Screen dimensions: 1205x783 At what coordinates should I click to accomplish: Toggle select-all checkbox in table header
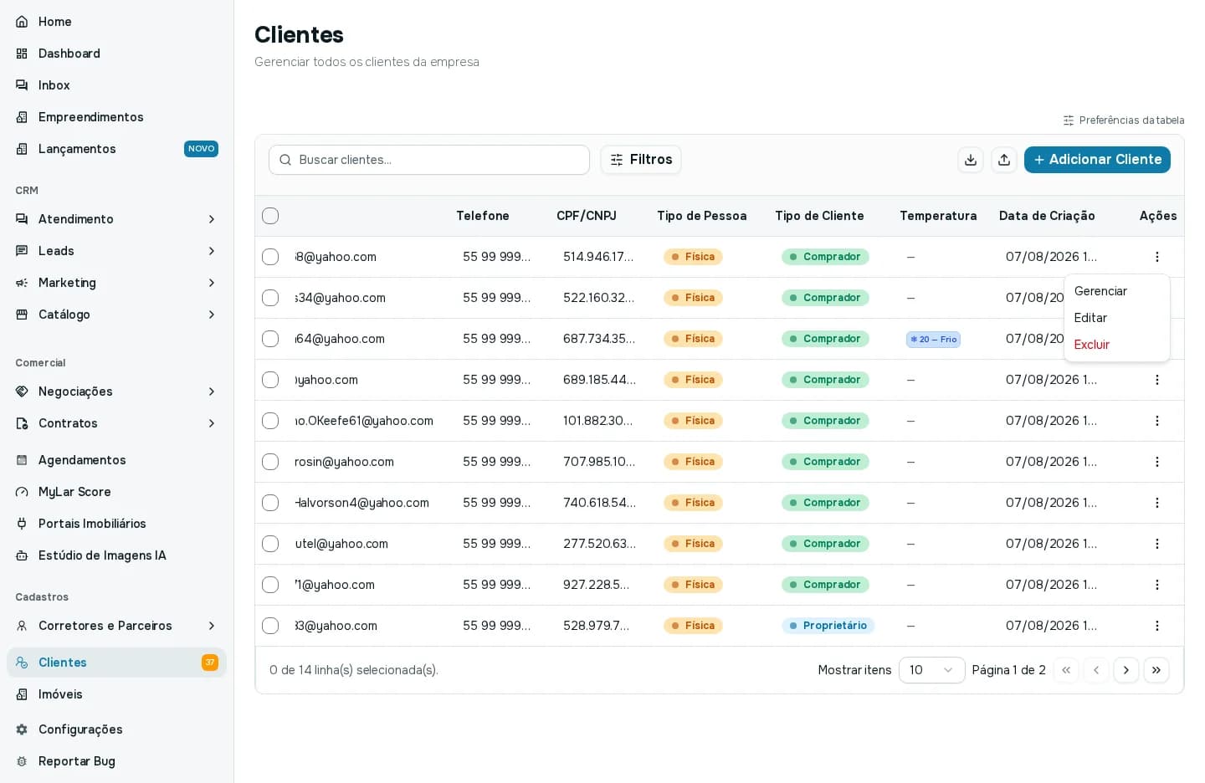[x=270, y=216]
